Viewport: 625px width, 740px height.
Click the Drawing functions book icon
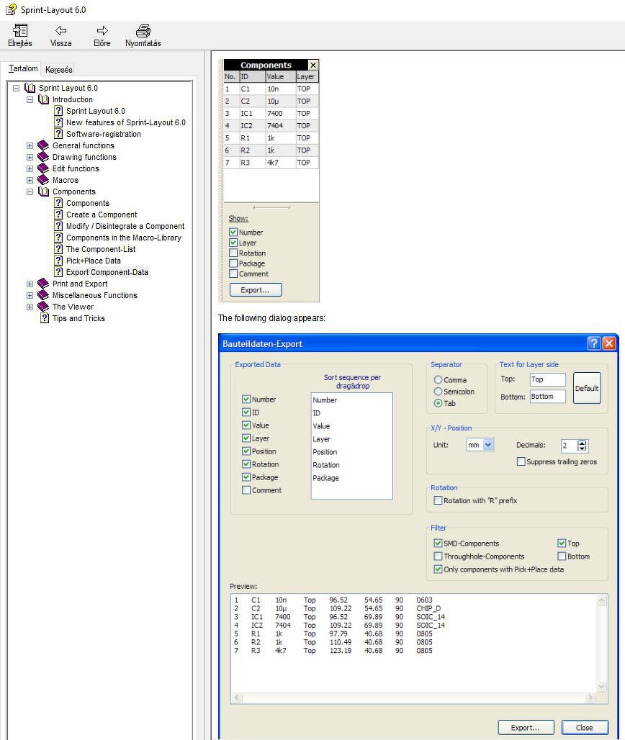tap(43, 157)
